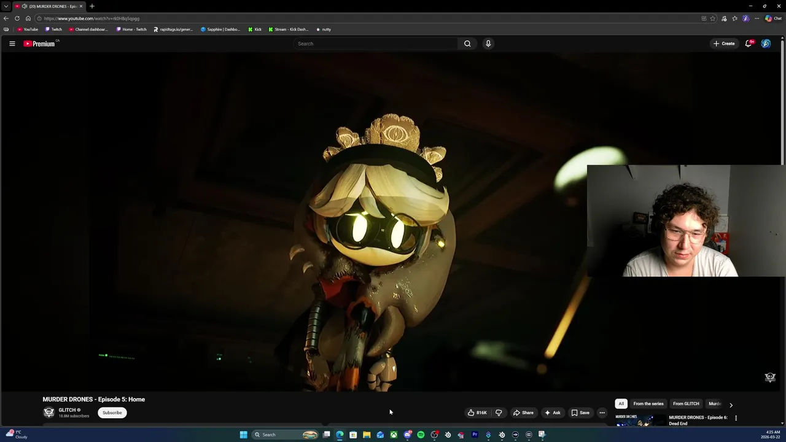Refresh the current page

point(17,18)
